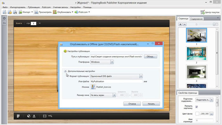Open the Файл menu

coord(5,7)
